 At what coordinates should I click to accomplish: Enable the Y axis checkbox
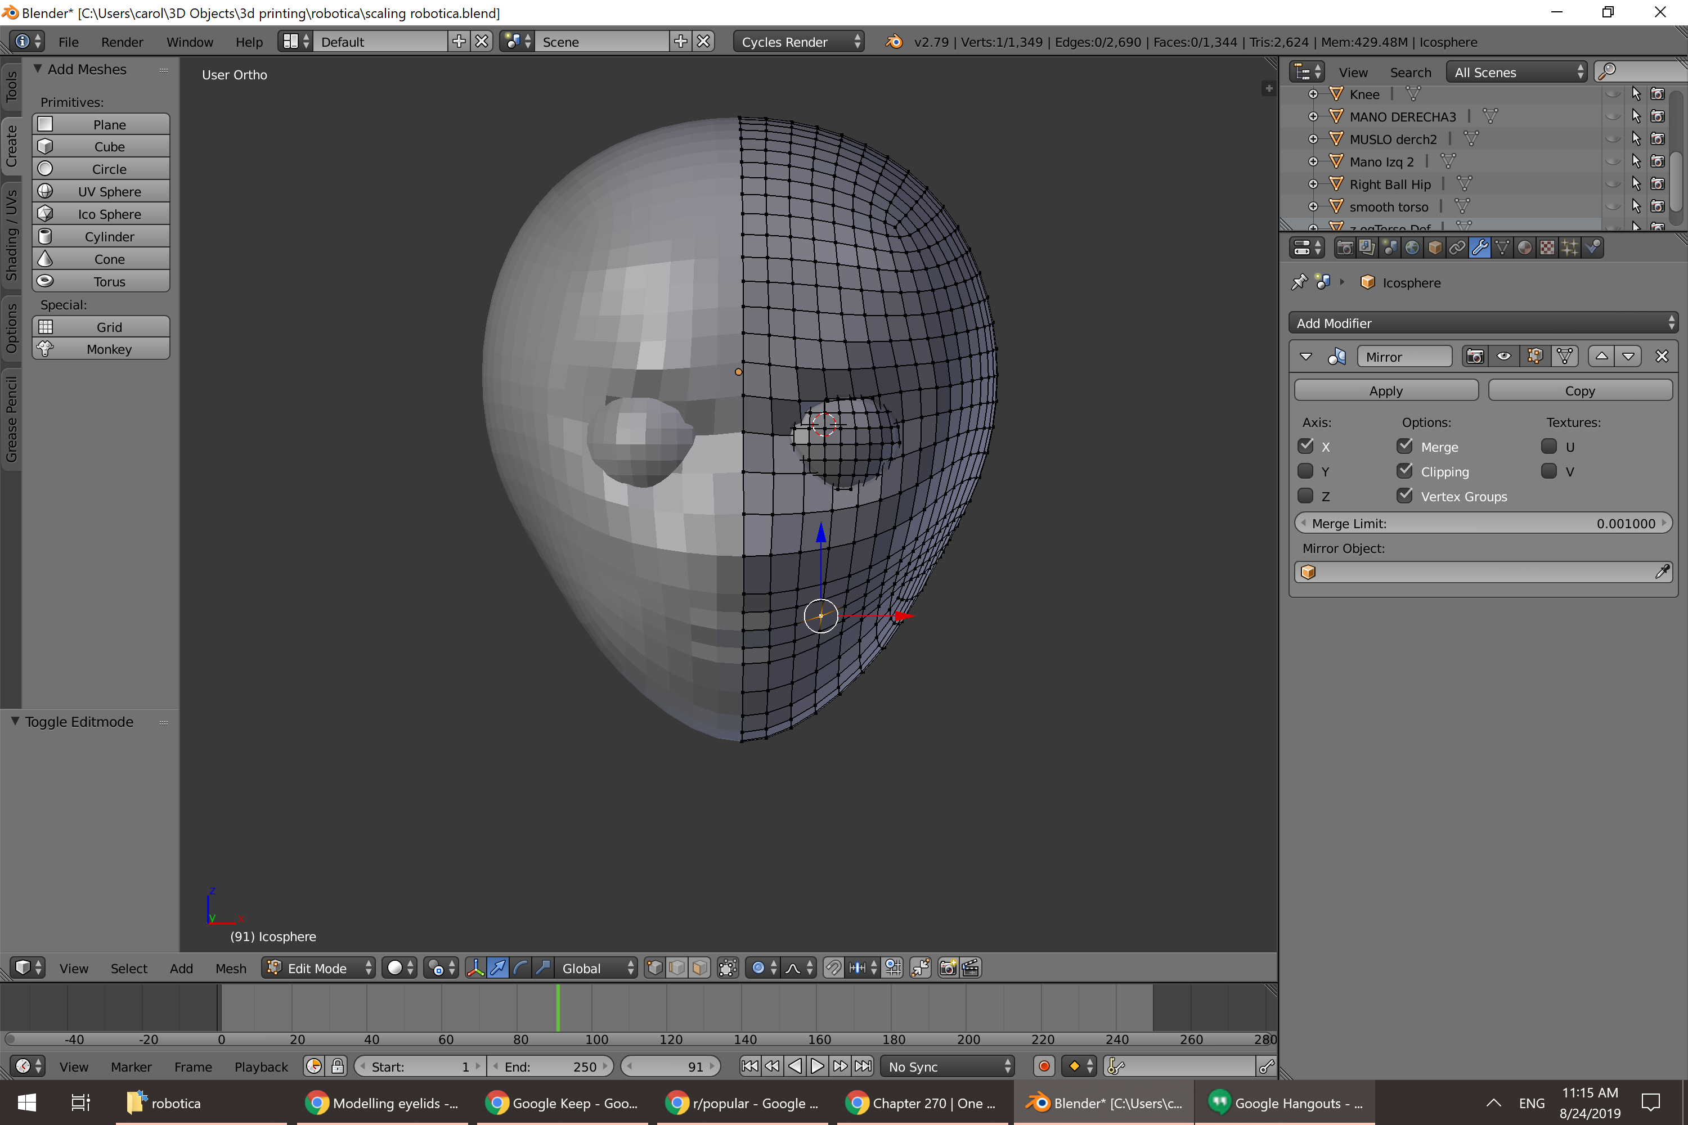tap(1305, 471)
